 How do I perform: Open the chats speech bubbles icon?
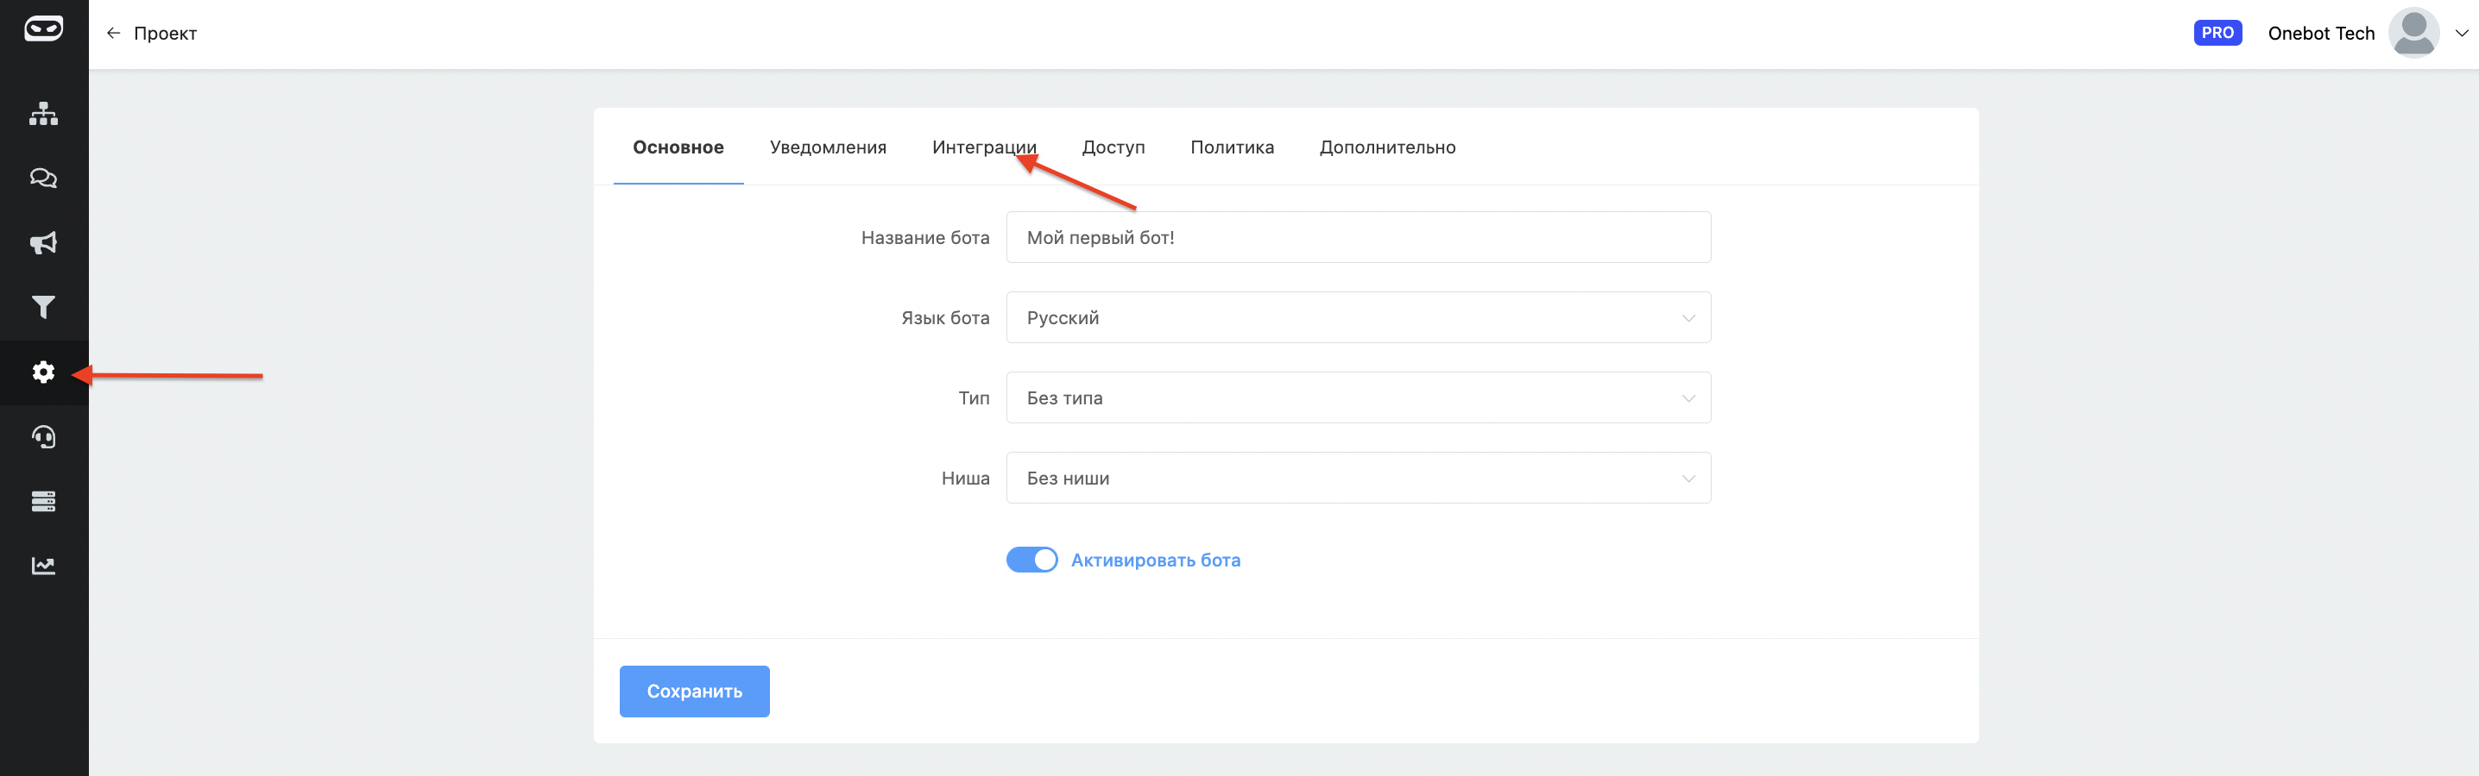pyautogui.click(x=43, y=178)
